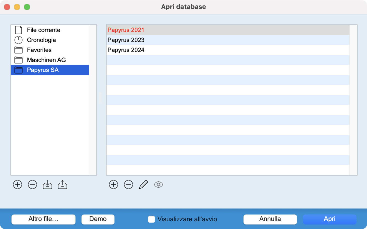Click Apri to open the database

click(330, 219)
